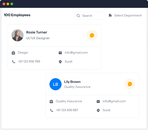Click Rosie Turner's info@gmail.com email
The width and height of the screenshot is (148, 130).
76,53
